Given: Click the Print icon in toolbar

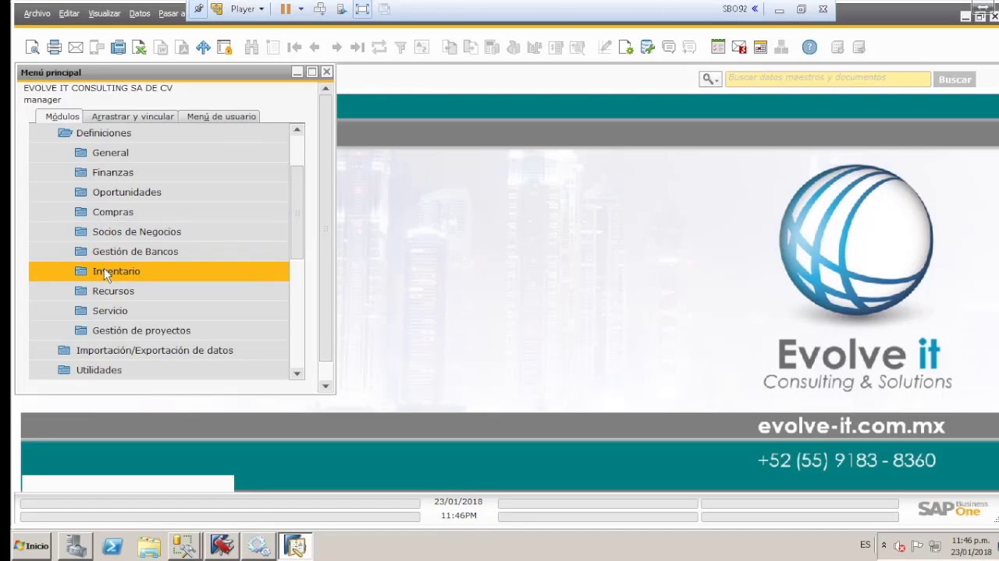Looking at the screenshot, I should (54, 48).
